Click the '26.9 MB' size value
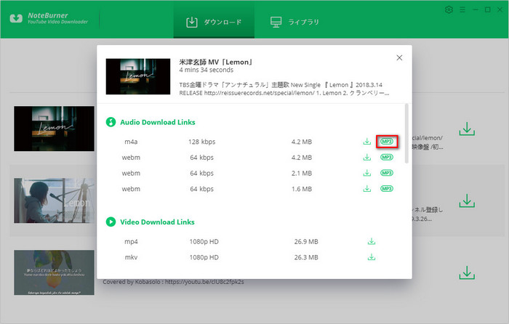509x324 pixels. click(x=306, y=242)
